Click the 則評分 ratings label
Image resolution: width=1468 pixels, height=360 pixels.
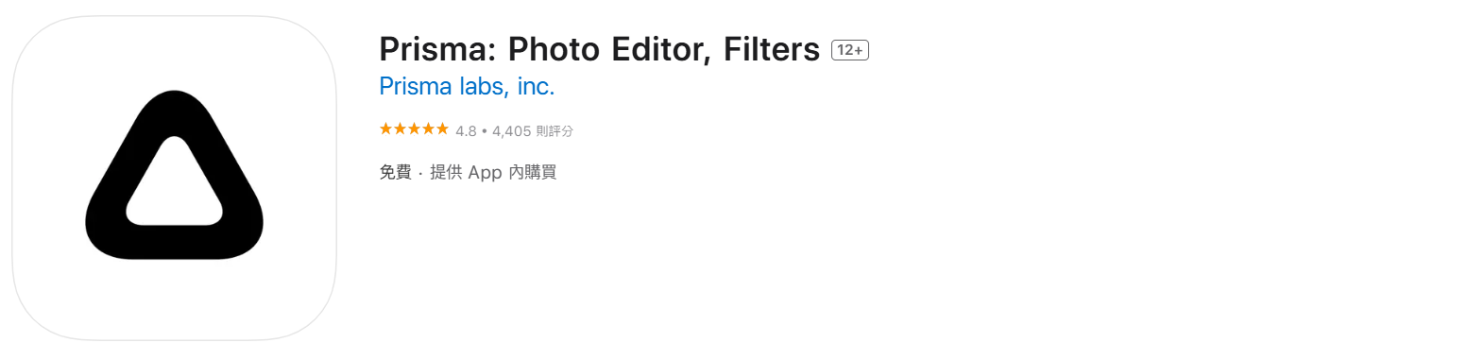555,131
